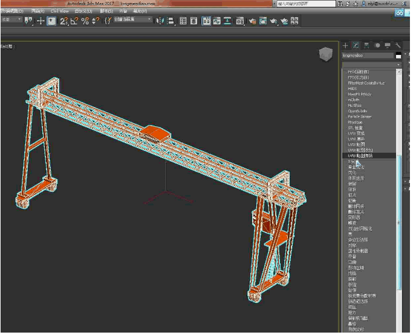Open the Curve Editor

(216, 21)
